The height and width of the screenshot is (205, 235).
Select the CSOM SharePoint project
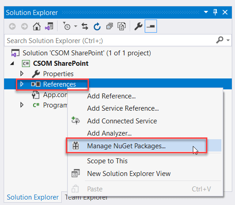[x=61, y=63]
